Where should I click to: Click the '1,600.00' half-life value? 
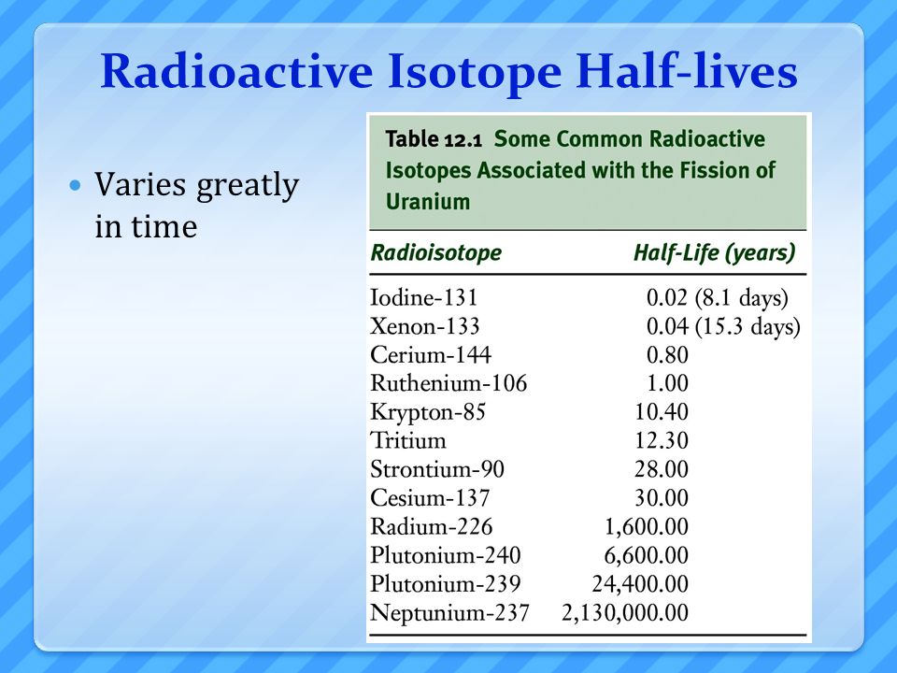[x=647, y=527]
